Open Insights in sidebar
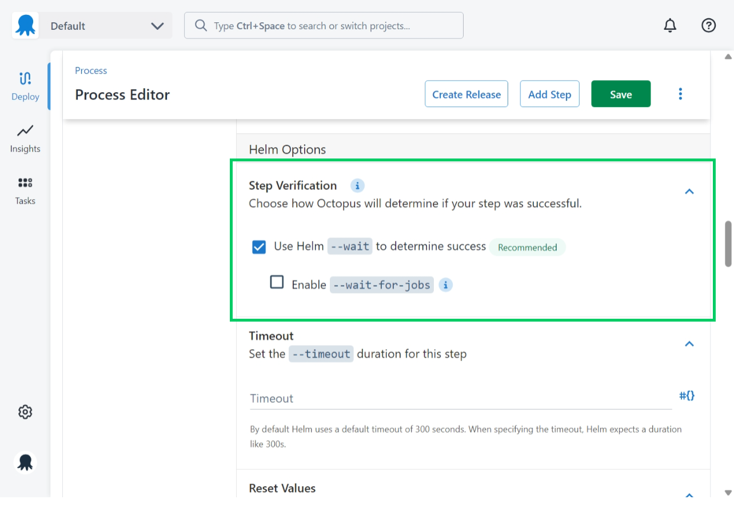The width and height of the screenshot is (734, 515). (x=25, y=139)
